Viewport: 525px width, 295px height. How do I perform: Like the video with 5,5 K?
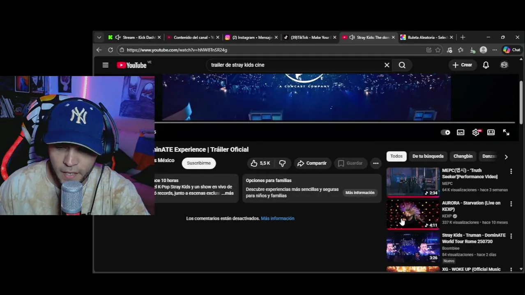[x=260, y=163]
